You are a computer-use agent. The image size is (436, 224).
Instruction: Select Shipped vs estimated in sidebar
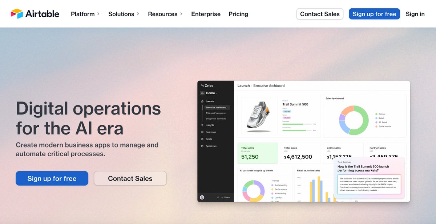tap(216, 119)
